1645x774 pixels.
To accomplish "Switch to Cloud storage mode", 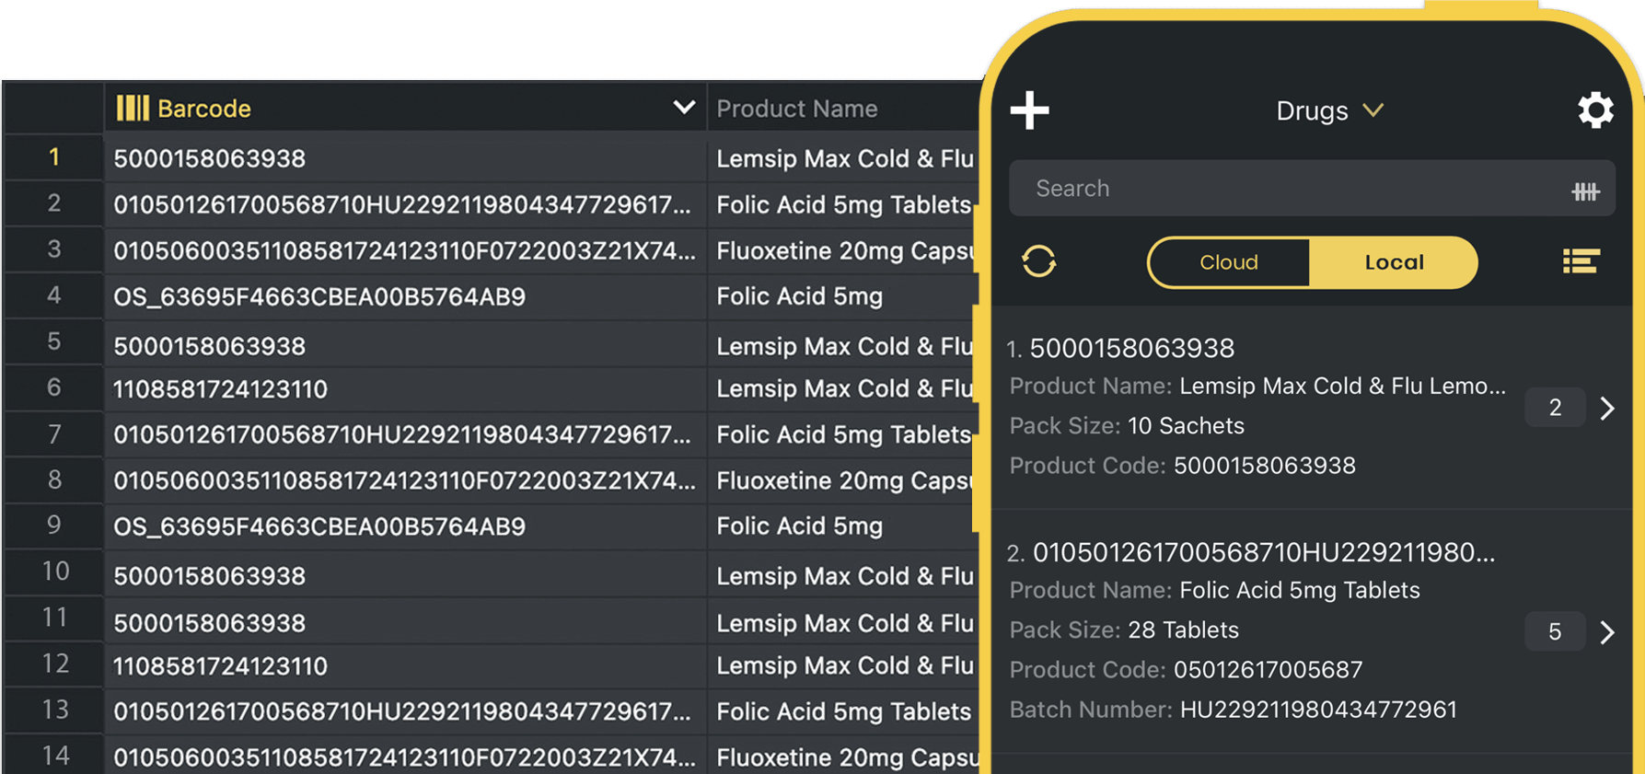I will click(1228, 262).
